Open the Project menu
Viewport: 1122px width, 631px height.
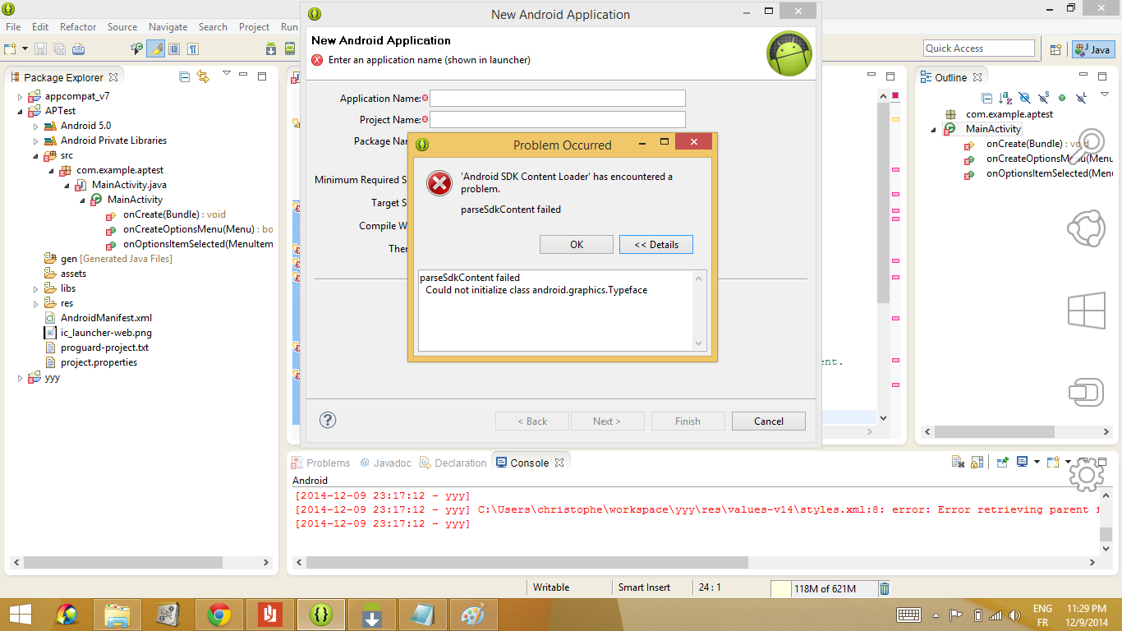[254, 27]
